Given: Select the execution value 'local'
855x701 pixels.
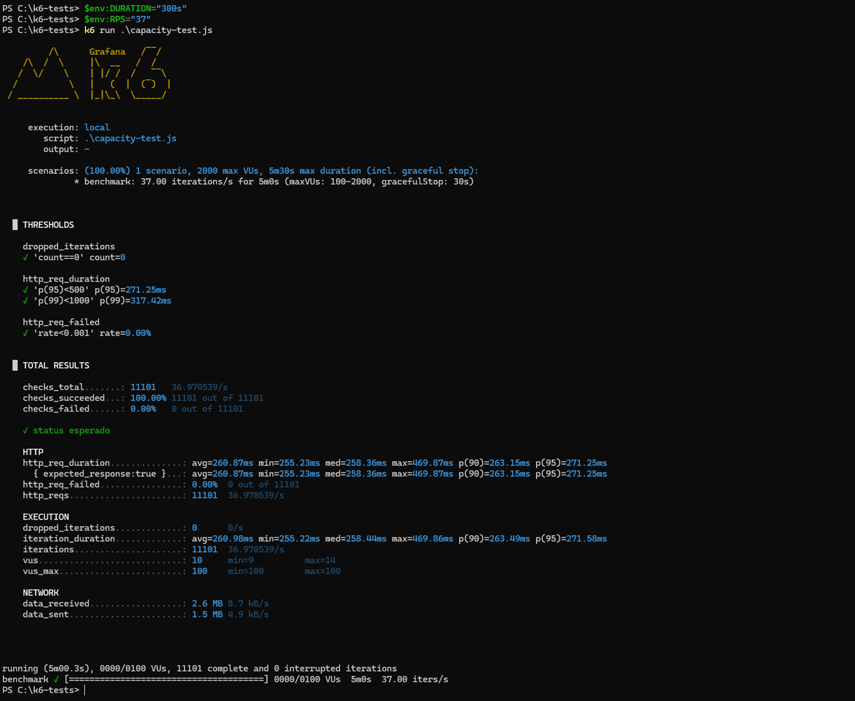Looking at the screenshot, I should 97,127.
